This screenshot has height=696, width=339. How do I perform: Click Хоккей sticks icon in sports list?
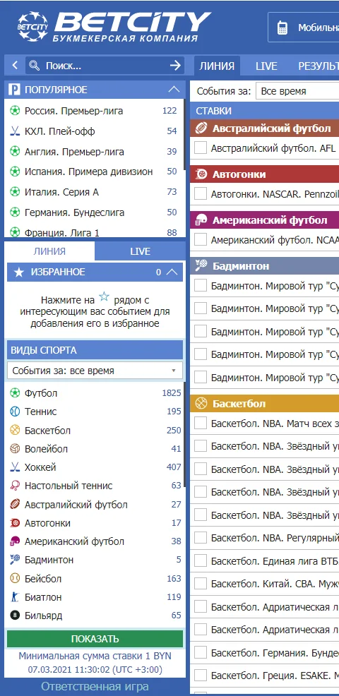pos(15,467)
